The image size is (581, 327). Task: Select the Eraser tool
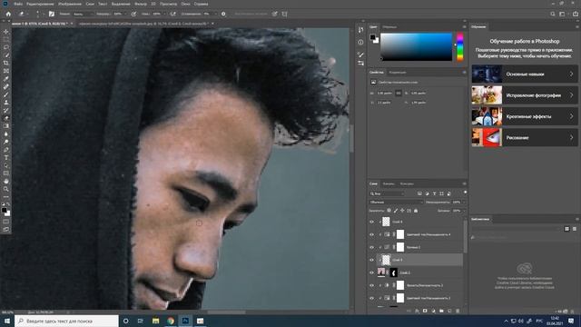pos(6,118)
